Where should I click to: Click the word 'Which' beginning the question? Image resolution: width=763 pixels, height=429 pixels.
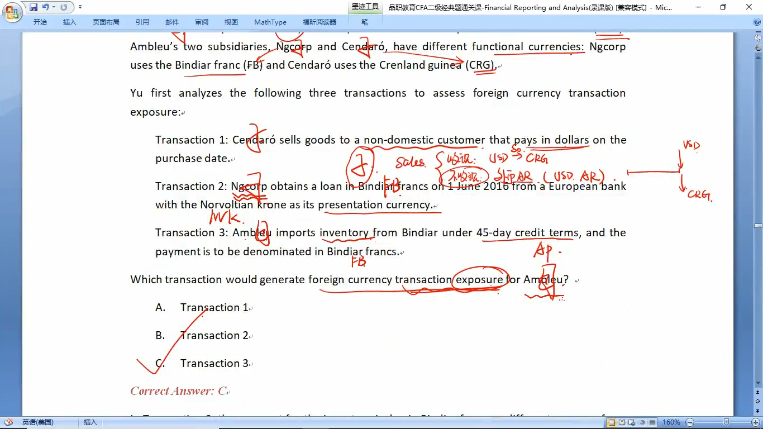pos(146,279)
